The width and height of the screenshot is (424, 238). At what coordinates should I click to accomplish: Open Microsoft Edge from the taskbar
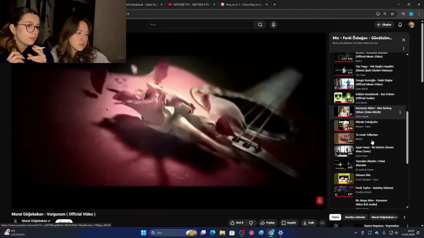tap(213, 233)
